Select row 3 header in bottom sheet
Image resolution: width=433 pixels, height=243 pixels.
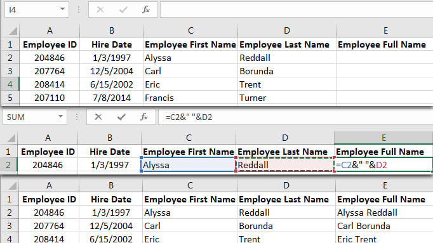[10, 226]
